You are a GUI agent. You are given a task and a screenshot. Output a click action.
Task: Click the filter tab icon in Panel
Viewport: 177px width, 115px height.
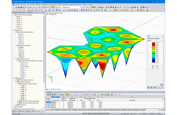(x=155, y=87)
